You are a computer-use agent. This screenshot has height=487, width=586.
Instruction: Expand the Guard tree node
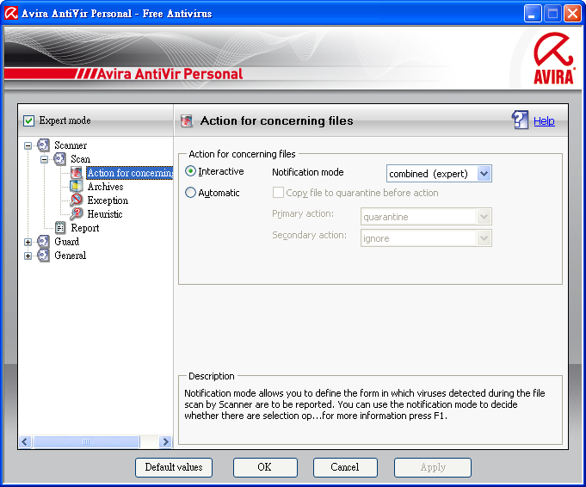28,242
